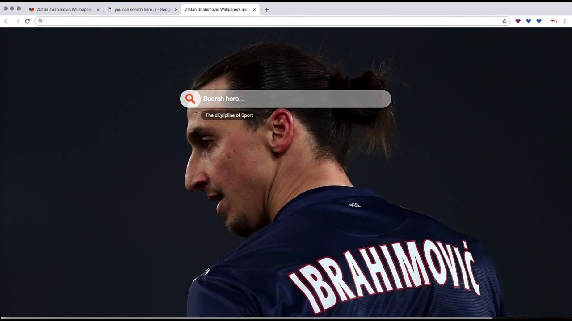Open the second blue heart extension
Screen dimensions: 572x321
(539, 21)
